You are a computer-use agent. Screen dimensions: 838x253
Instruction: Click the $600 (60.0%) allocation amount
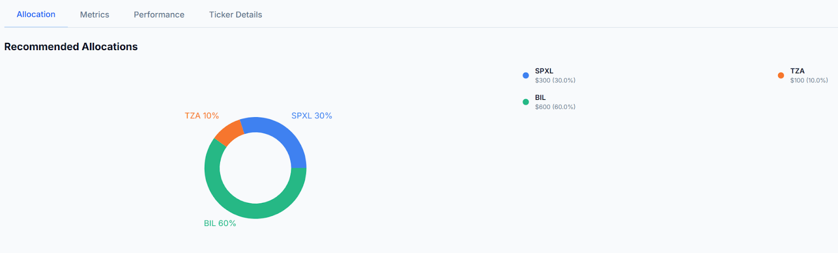[x=555, y=107]
